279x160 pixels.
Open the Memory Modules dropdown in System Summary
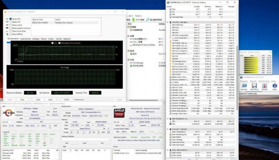86,139
